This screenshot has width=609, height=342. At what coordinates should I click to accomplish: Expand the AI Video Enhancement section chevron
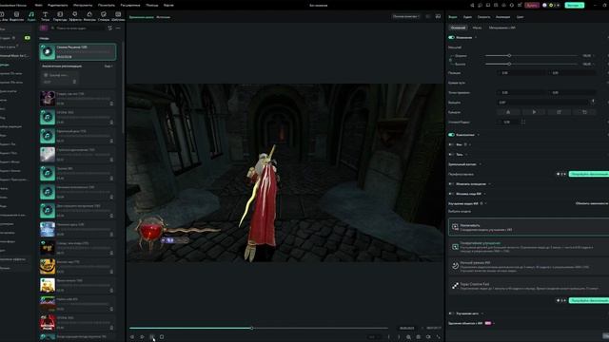click(x=486, y=203)
